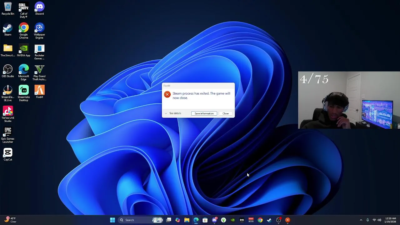Open OBS Studio from the taskbar
Image resolution: width=400 pixels, height=225 pixels.
pyautogui.click(x=278, y=220)
